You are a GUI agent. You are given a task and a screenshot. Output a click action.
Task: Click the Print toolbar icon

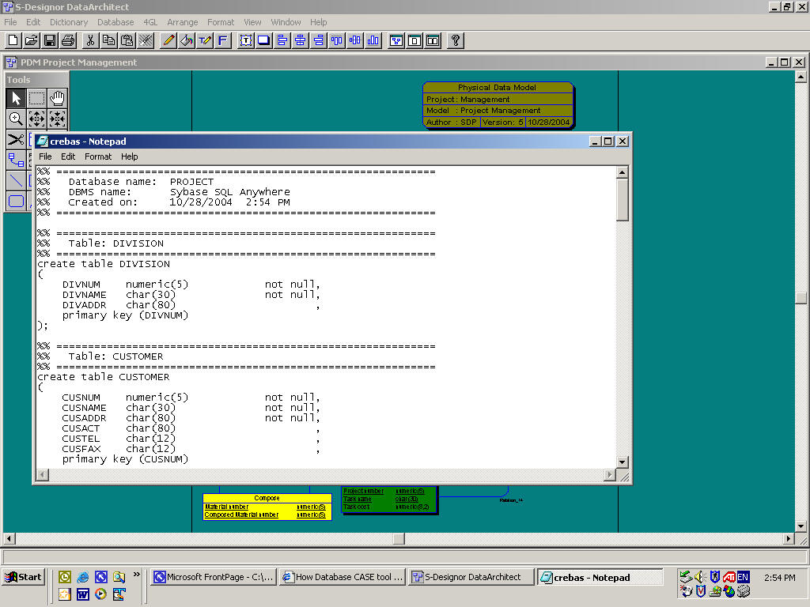pos(68,40)
